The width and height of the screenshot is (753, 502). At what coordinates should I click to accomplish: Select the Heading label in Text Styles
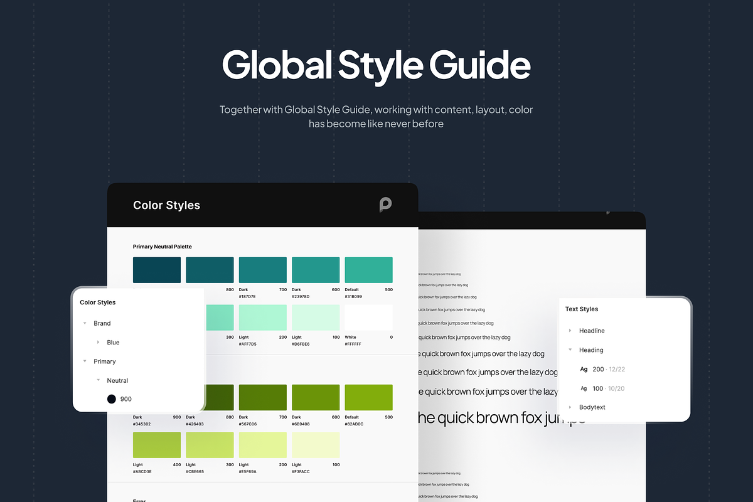click(x=591, y=350)
